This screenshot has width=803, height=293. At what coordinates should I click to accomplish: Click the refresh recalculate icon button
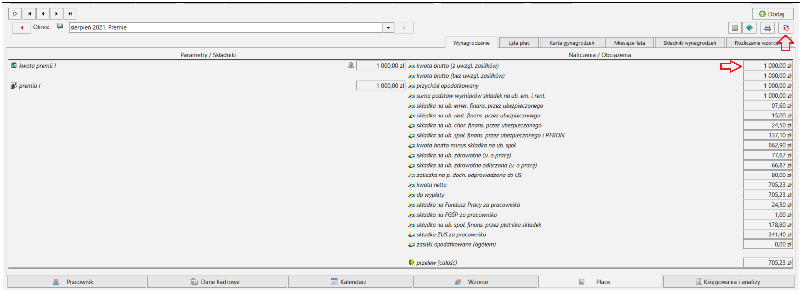pos(786,28)
